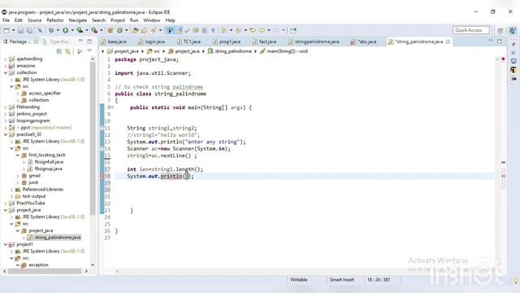The image size is (520, 293).
Task: Open the Refactor menu
Action: click(55, 20)
